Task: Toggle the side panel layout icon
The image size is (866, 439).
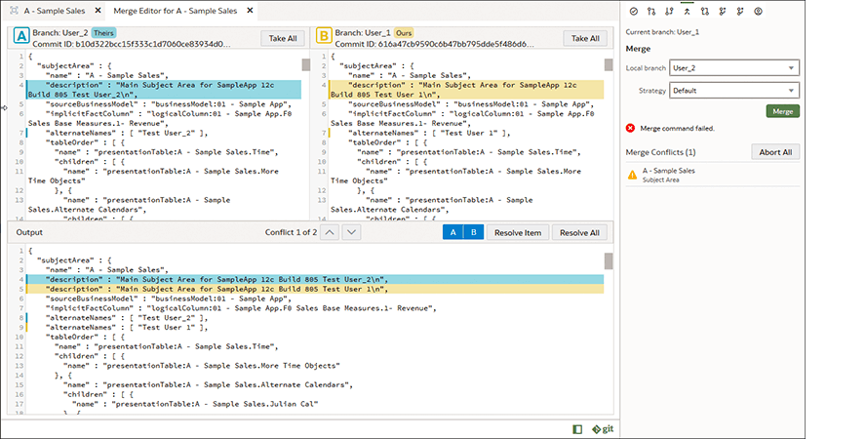Action: click(x=577, y=428)
